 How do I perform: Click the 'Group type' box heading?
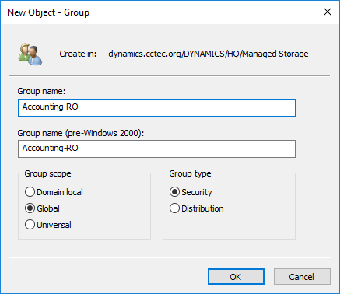pos(190,173)
